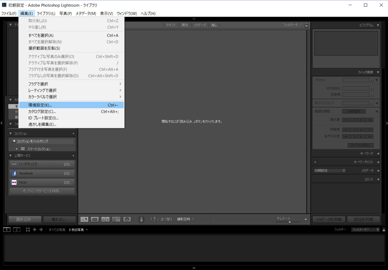The height and width of the screenshot is (270, 388).
Task: Click the 書き出し... export button
Action: click(x=59, y=220)
